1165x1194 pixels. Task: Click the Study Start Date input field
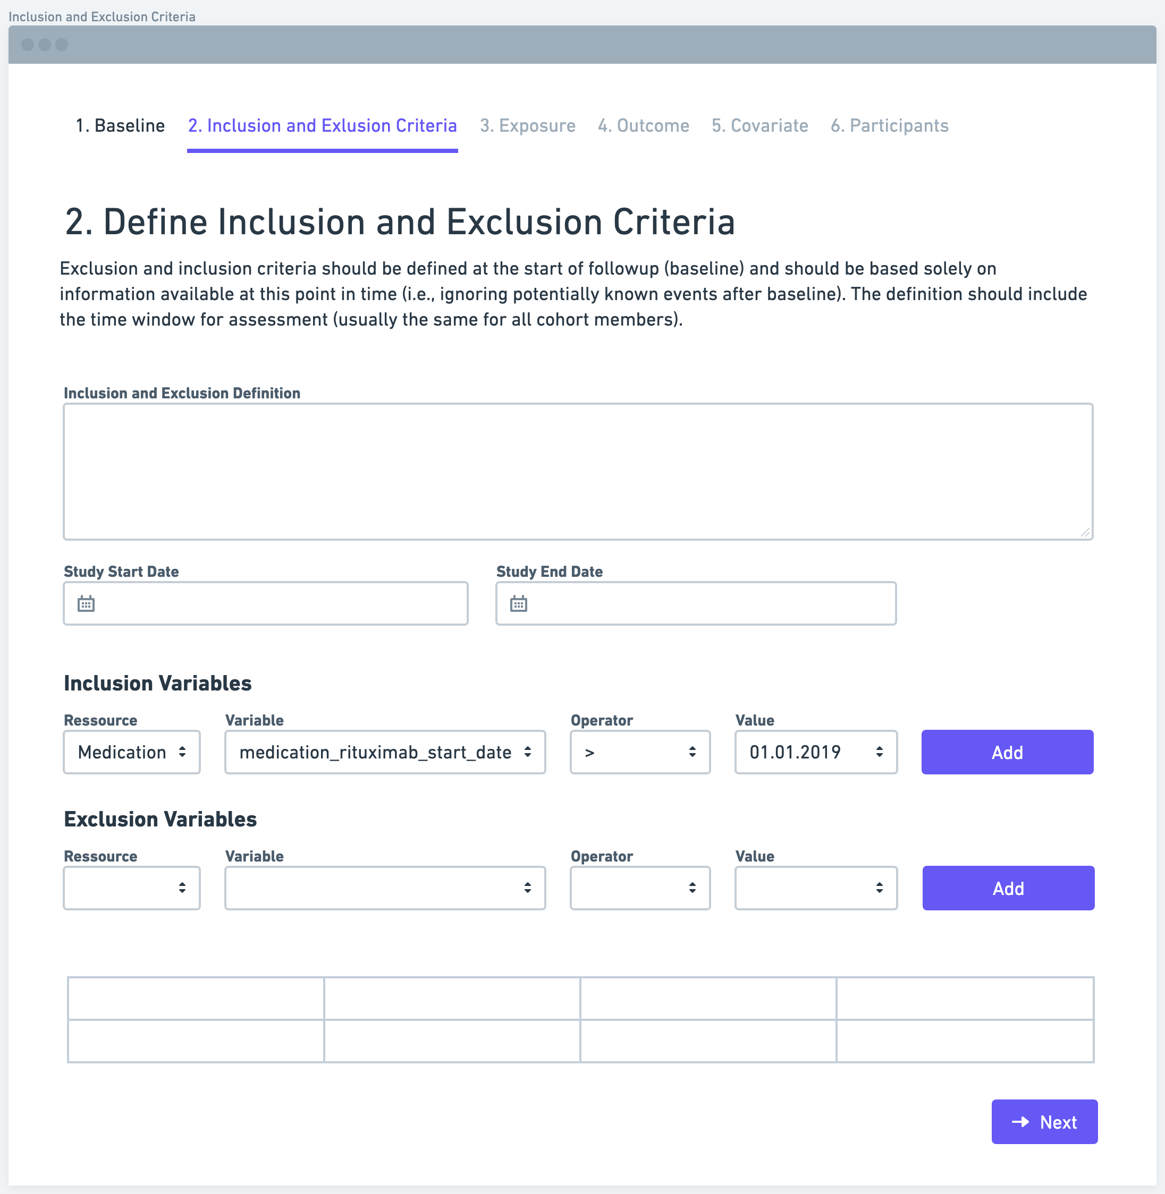(266, 603)
